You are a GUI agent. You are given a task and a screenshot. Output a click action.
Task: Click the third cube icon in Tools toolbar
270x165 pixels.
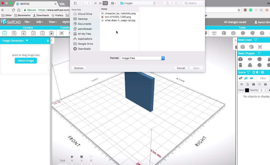[233, 33]
